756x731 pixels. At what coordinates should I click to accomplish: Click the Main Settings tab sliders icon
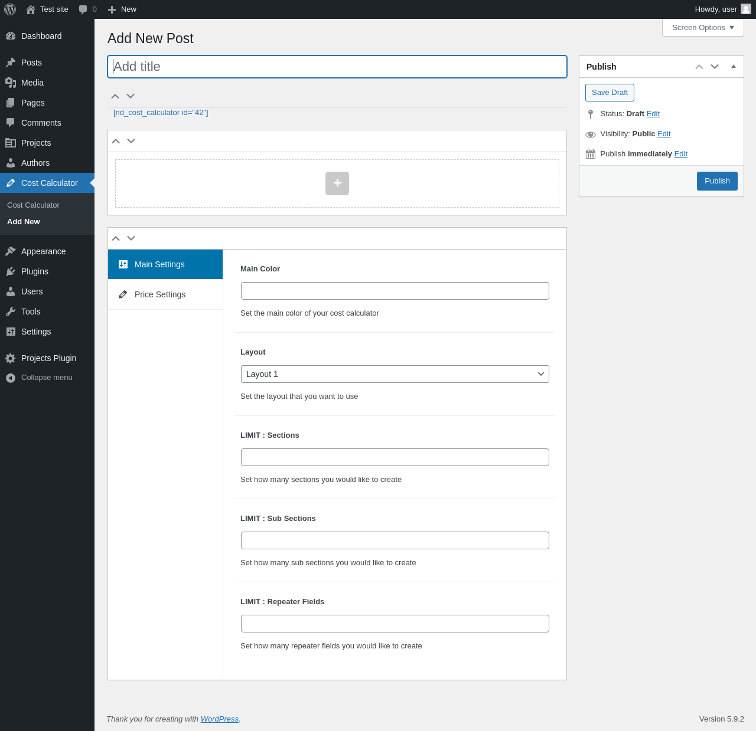pyautogui.click(x=123, y=264)
